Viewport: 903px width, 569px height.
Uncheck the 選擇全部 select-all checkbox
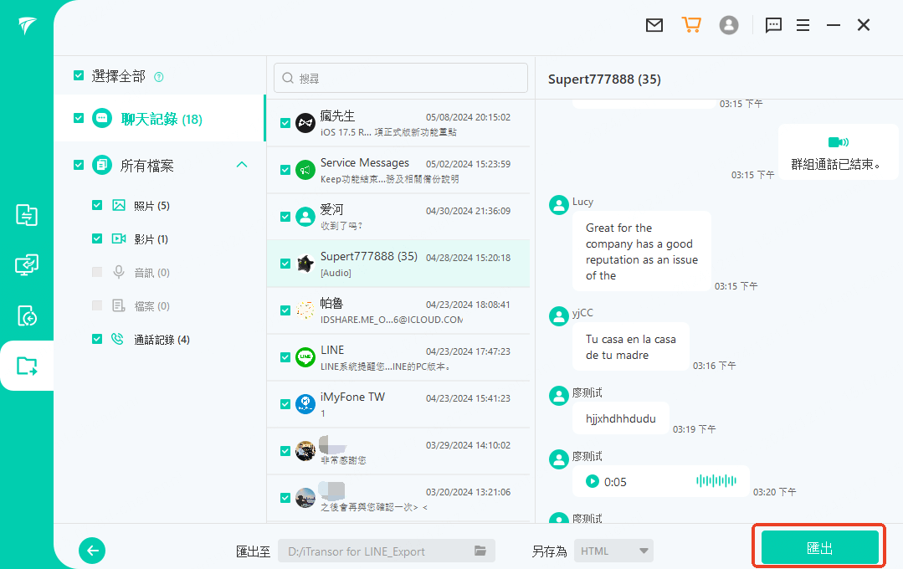(x=80, y=74)
